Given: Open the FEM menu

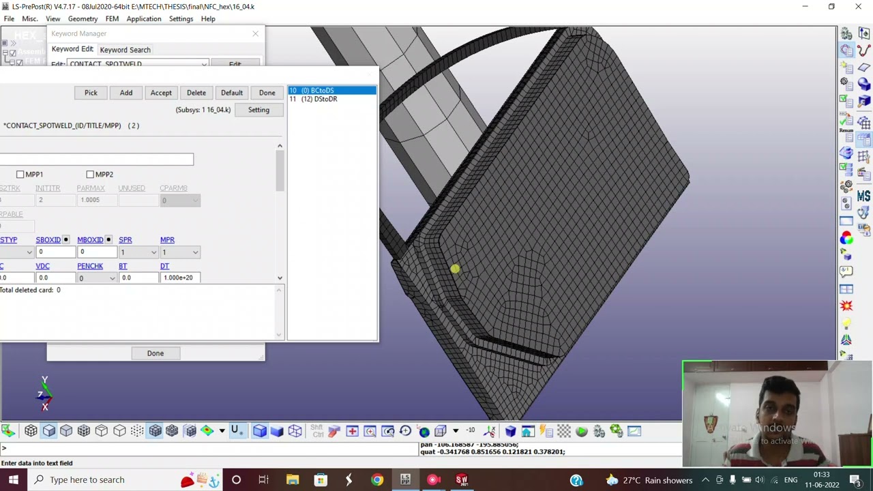Looking at the screenshot, I should (x=112, y=18).
